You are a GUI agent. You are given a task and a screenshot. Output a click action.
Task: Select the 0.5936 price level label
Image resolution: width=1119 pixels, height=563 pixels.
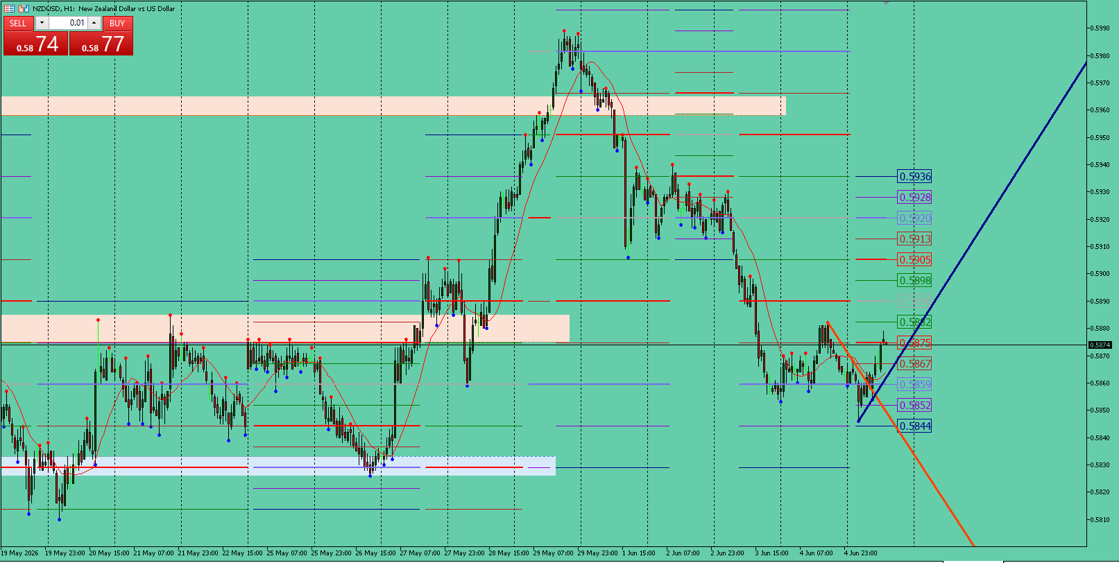pos(914,176)
